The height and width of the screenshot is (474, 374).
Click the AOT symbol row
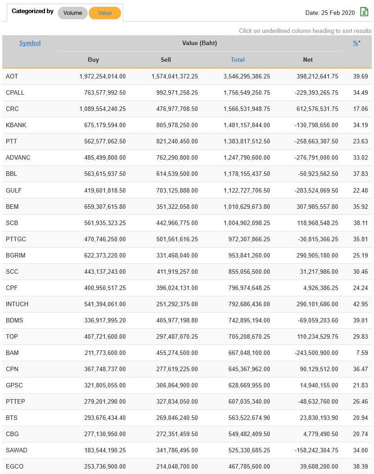(12, 77)
